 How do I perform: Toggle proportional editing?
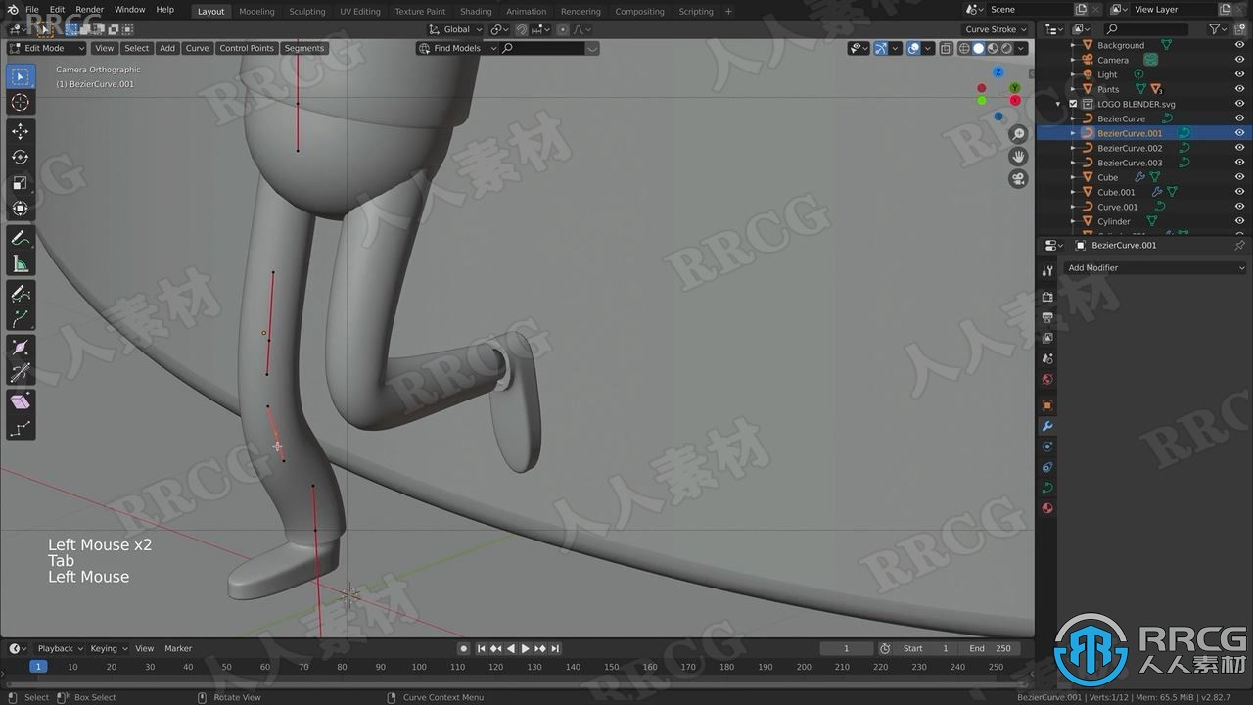click(563, 29)
